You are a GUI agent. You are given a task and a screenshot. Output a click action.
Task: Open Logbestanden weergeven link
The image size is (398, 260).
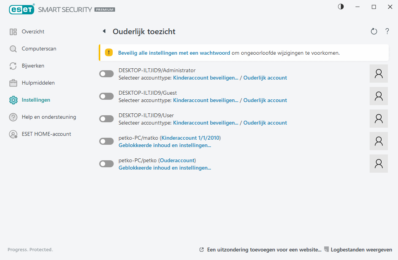[x=361, y=250]
